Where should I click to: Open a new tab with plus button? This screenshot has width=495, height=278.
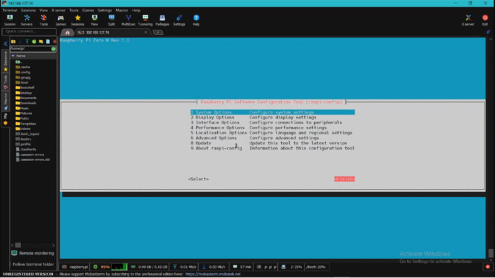pos(158,32)
